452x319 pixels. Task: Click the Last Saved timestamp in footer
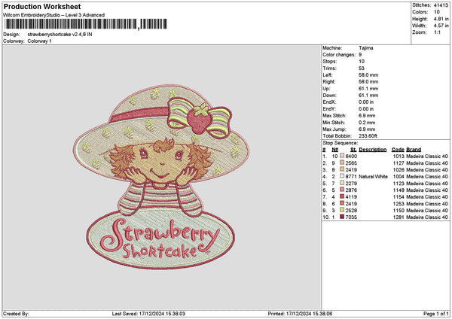point(148,314)
